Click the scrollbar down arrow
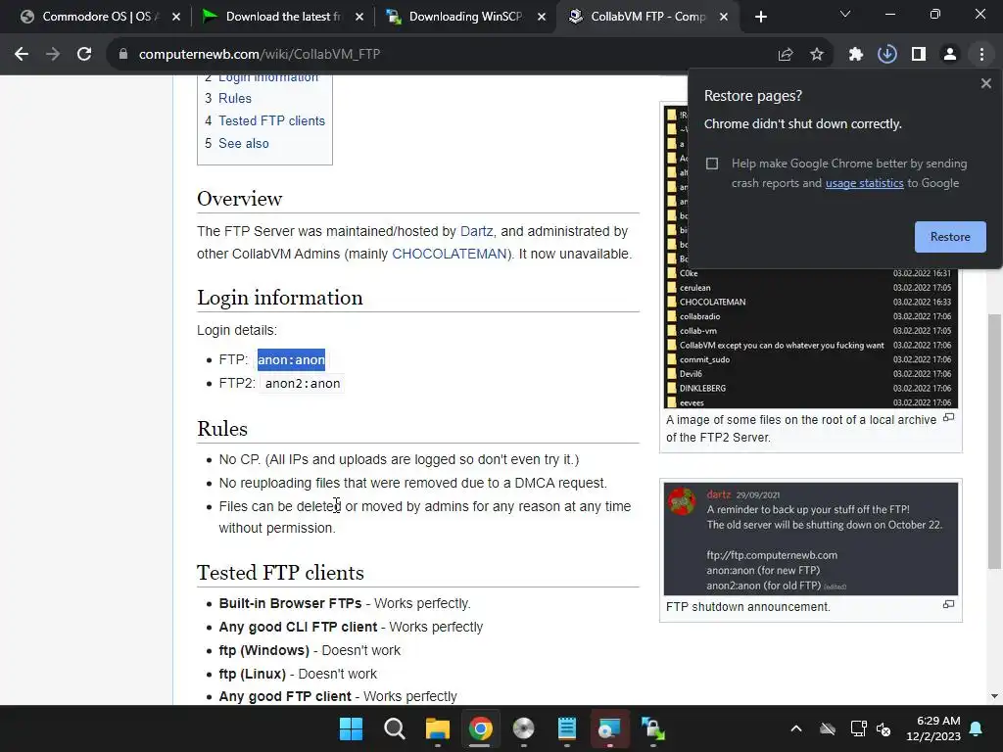The image size is (1003, 752). 993,696
